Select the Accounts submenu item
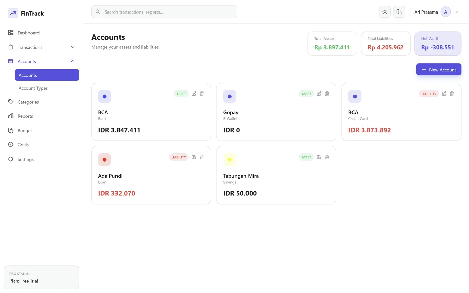 (47, 75)
